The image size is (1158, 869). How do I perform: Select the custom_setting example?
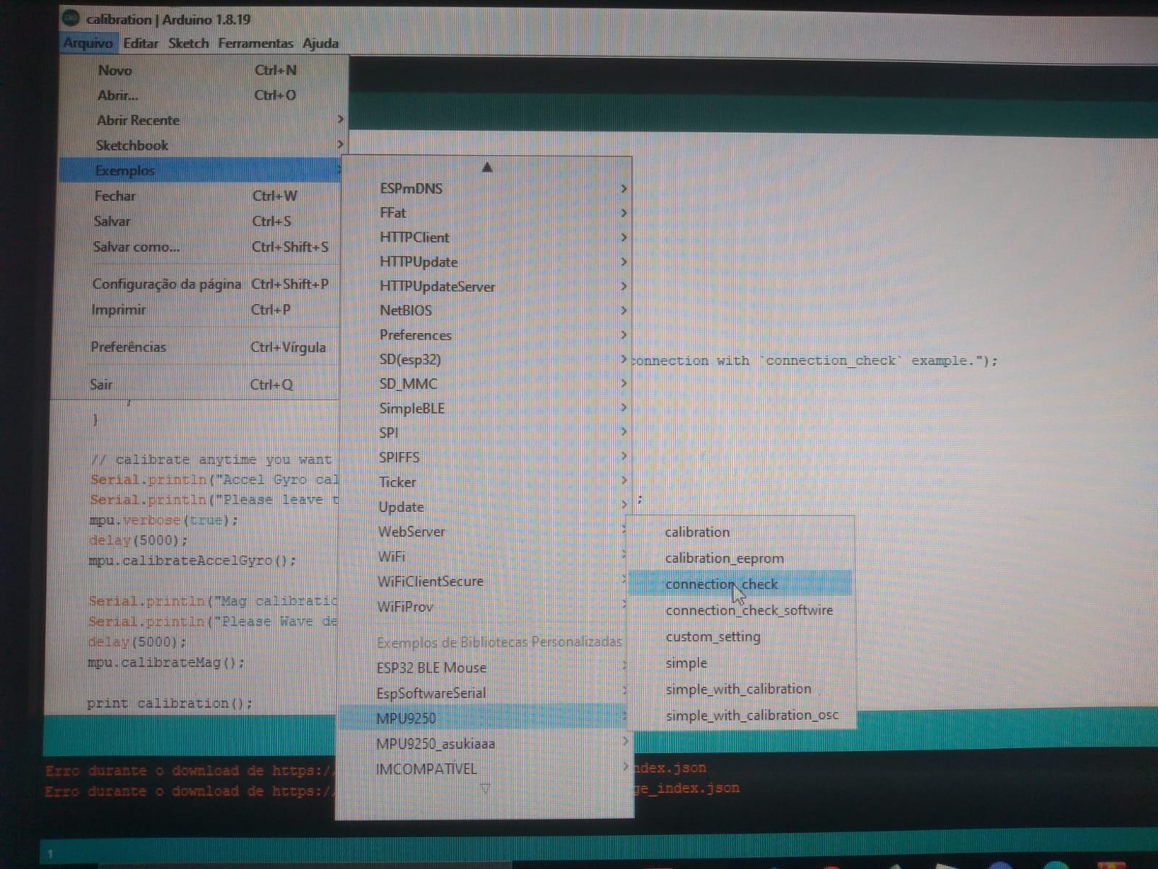click(742, 637)
